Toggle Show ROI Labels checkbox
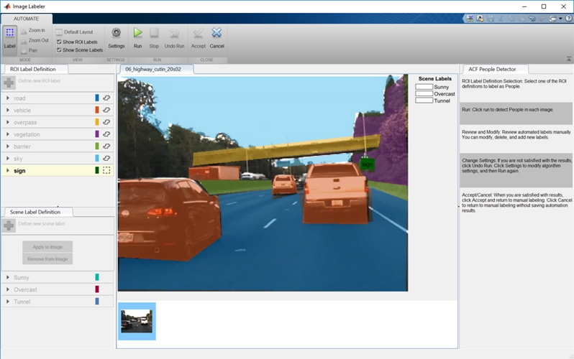Viewport: 574px width, 359px height. pyautogui.click(x=59, y=42)
